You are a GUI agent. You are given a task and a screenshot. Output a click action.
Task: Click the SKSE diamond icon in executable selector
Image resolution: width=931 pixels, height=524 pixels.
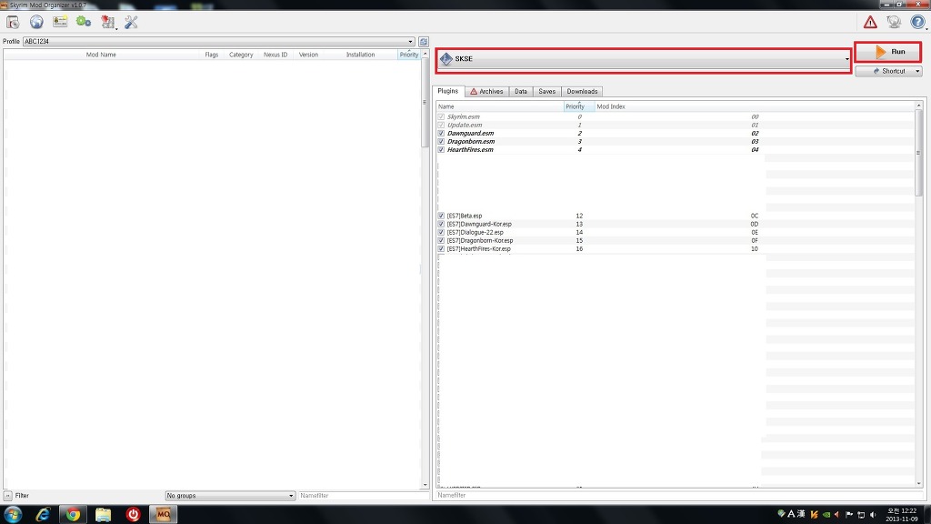click(445, 59)
